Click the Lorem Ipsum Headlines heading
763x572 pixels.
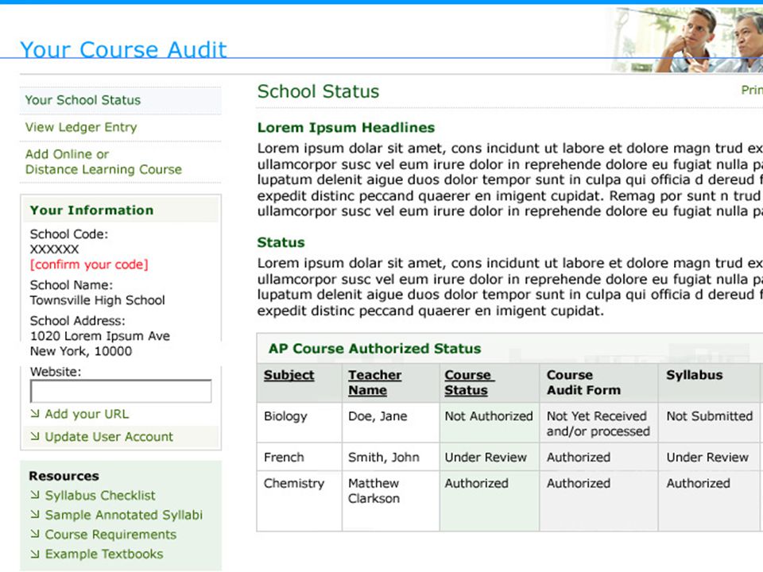tap(346, 127)
